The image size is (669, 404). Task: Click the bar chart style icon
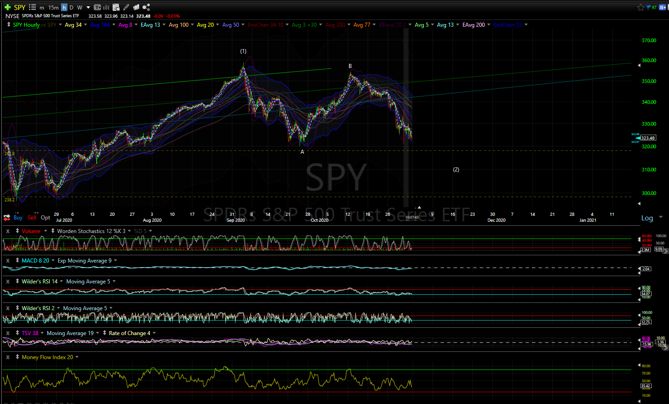coord(107,7)
